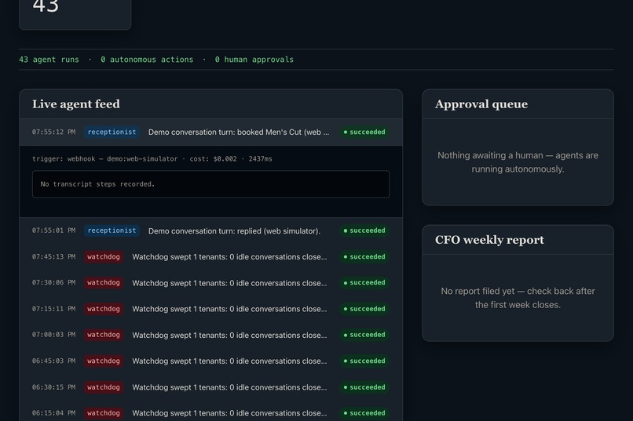Click the succeeded status on the 07:15:11 row

tap(364, 309)
